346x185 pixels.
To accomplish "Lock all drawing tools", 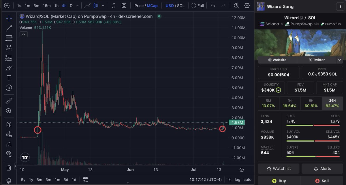I will pos(9,144).
